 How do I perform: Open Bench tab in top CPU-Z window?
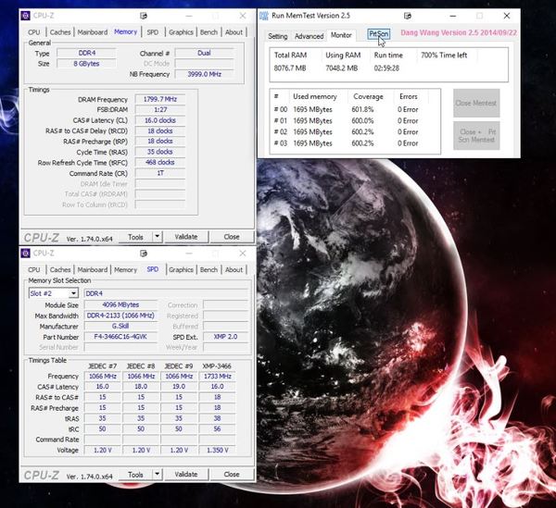pyautogui.click(x=208, y=32)
